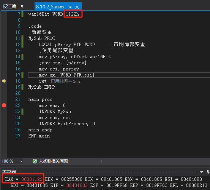Pin the registers panel
This screenshot has width=210, height=190.
pos(208,172)
